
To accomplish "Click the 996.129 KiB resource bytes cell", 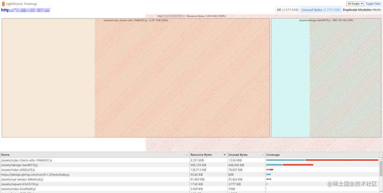I will 208,165.
